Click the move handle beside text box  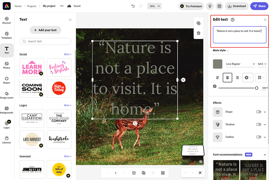pos(183,80)
